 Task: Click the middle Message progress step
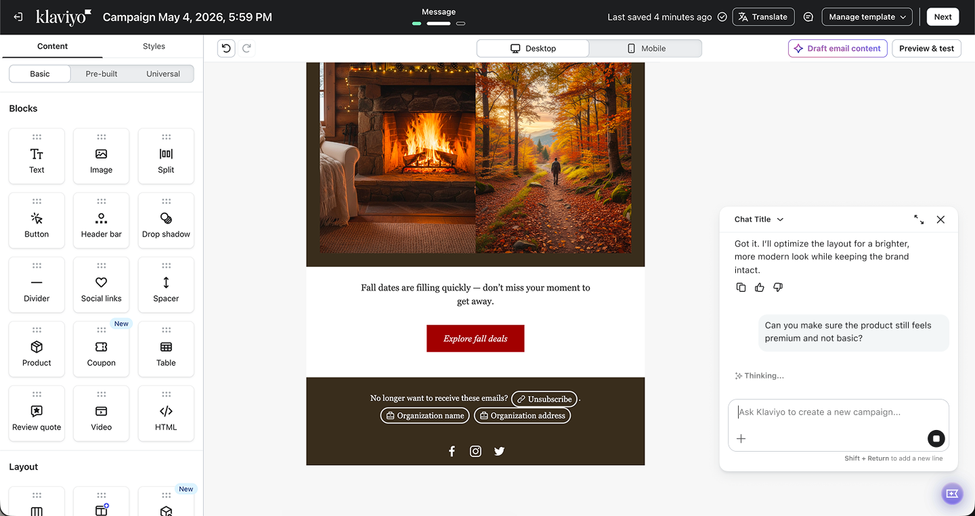pyautogui.click(x=439, y=24)
